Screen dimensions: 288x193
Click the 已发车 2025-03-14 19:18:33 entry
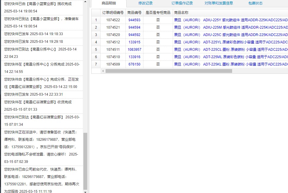pyautogui.click(x=42, y=34)
